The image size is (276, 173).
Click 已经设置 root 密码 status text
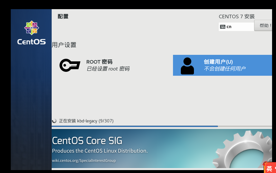click(108, 69)
